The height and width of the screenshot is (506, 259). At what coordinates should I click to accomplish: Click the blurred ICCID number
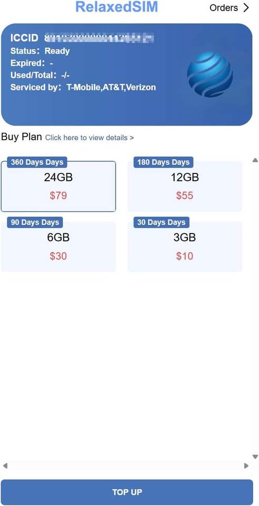(x=99, y=38)
